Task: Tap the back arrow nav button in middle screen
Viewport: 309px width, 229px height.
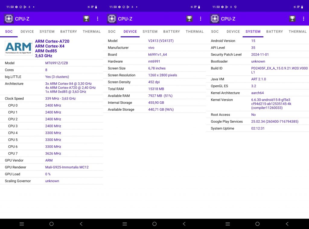Action: point(184,224)
